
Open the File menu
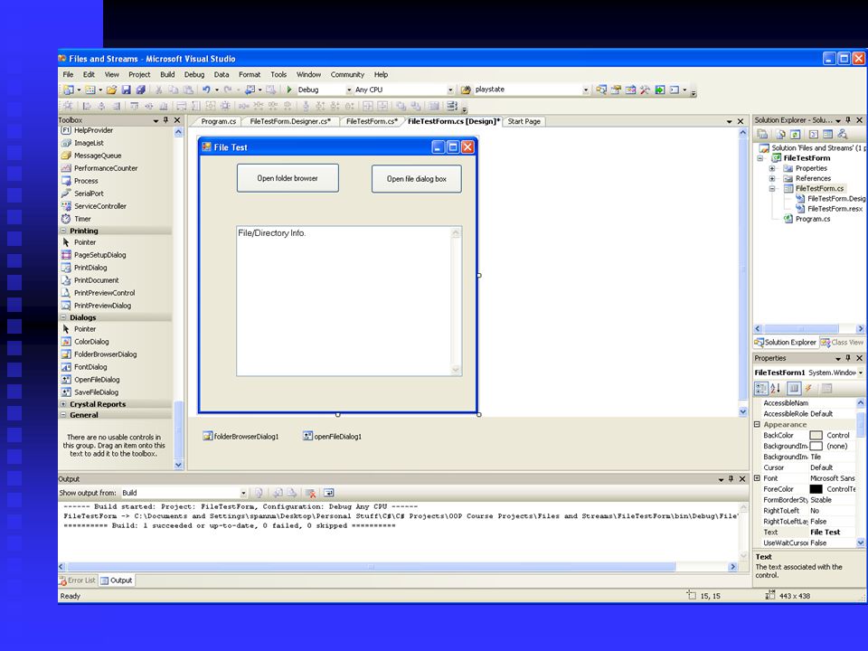pyautogui.click(x=68, y=74)
